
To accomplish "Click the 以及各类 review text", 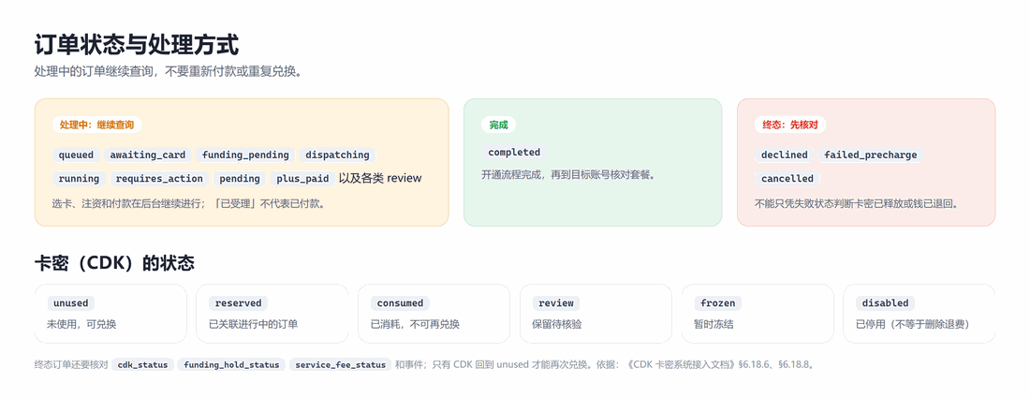I will click(x=379, y=178).
